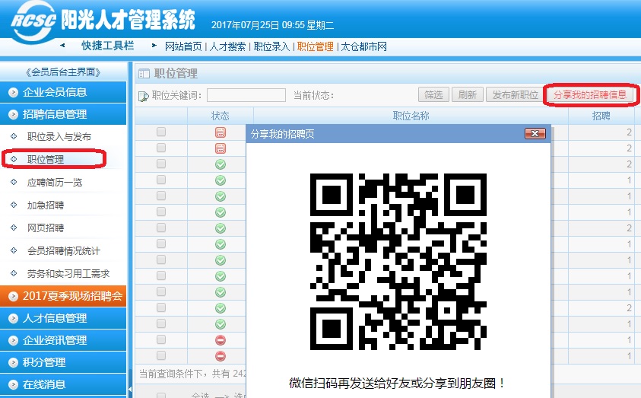Screen dimensions: 641x398
Task: Open 人才搜索 in the quick toolbar
Action: 228,46
